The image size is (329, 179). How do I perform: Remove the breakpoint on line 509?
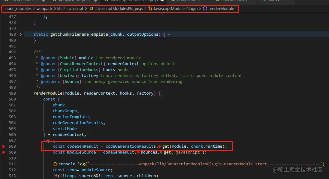[x=3, y=152]
